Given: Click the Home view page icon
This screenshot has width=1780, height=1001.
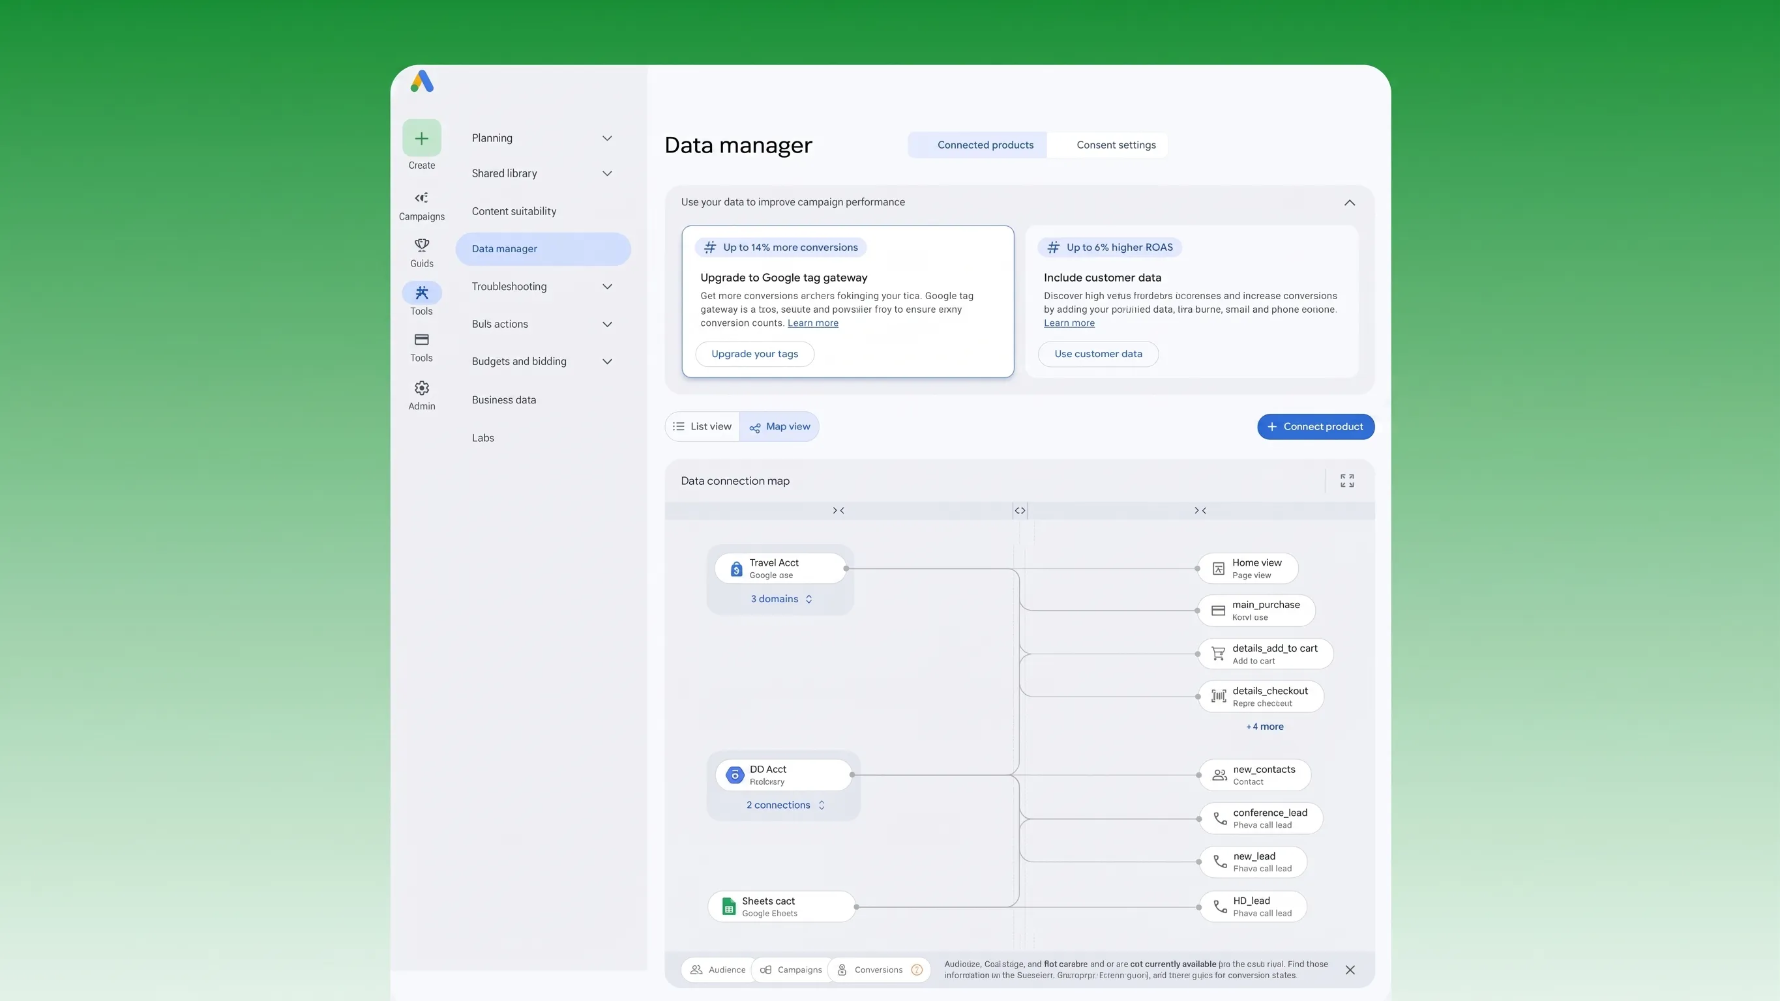Looking at the screenshot, I should coord(1218,568).
